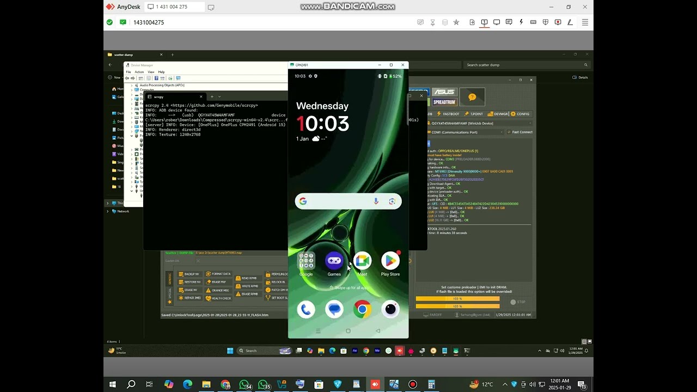The width and height of the screenshot is (697, 392).
Task: Open the T.POINT tab in UnlockTool
Action: click(474, 114)
